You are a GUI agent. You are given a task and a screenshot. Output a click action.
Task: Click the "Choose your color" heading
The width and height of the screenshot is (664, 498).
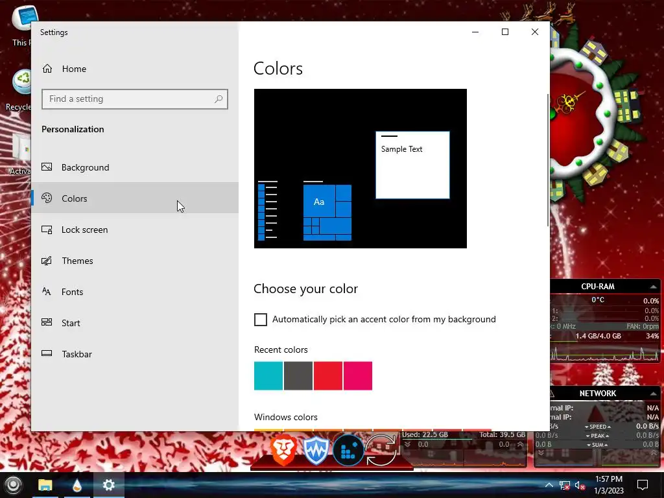[x=306, y=289]
